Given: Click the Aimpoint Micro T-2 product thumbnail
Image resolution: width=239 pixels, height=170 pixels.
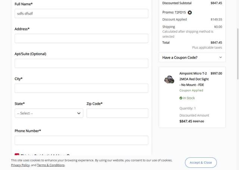Looking at the screenshot, I should click(169, 79).
